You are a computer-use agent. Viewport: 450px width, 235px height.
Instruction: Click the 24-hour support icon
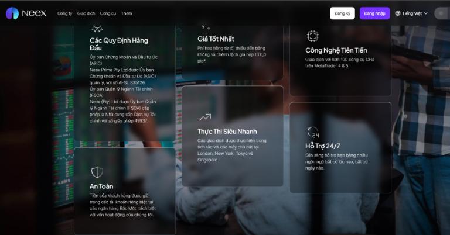(x=313, y=132)
